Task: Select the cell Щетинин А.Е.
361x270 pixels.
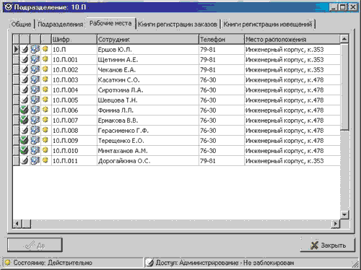Action: tap(148, 60)
